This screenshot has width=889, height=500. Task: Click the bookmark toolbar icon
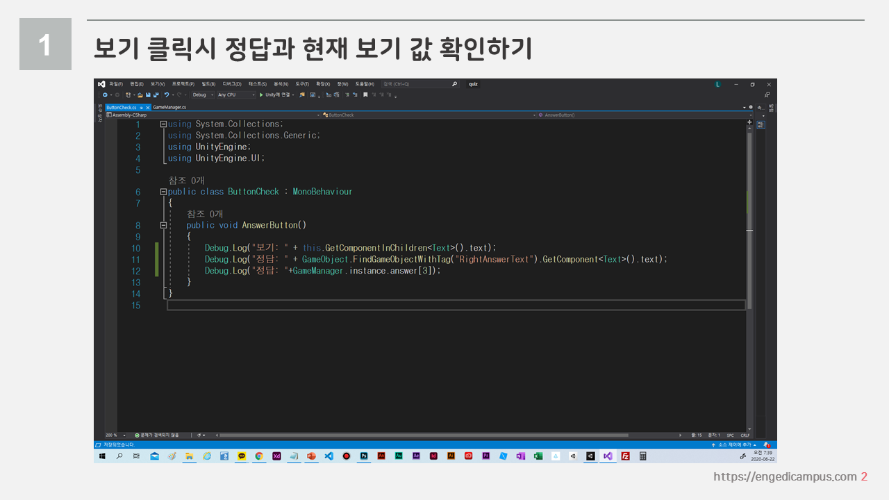pyautogui.click(x=365, y=95)
